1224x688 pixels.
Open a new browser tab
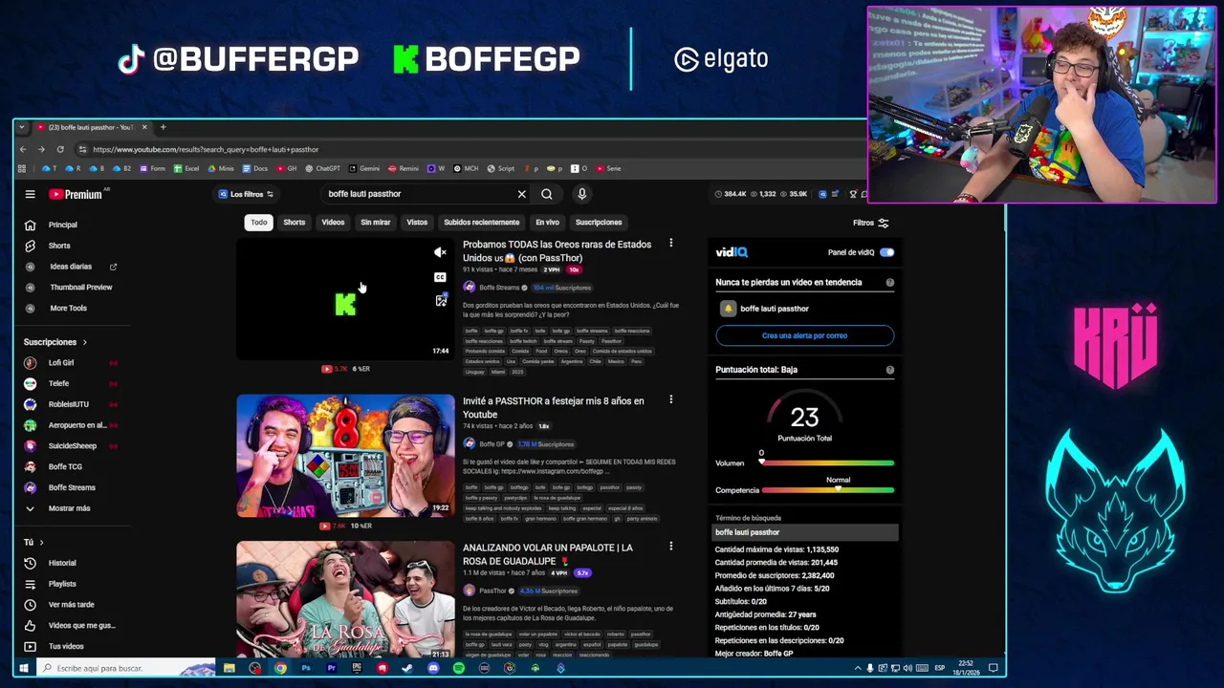coord(163,127)
